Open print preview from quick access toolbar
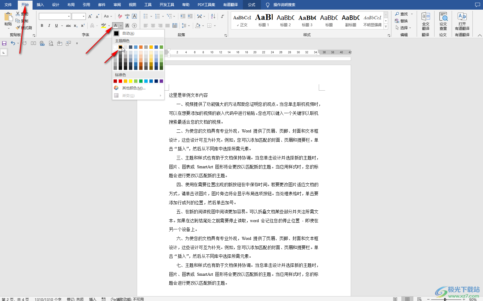Image resolution: width=483 pixels, height=301 pixels. click(x=51, y=43)
